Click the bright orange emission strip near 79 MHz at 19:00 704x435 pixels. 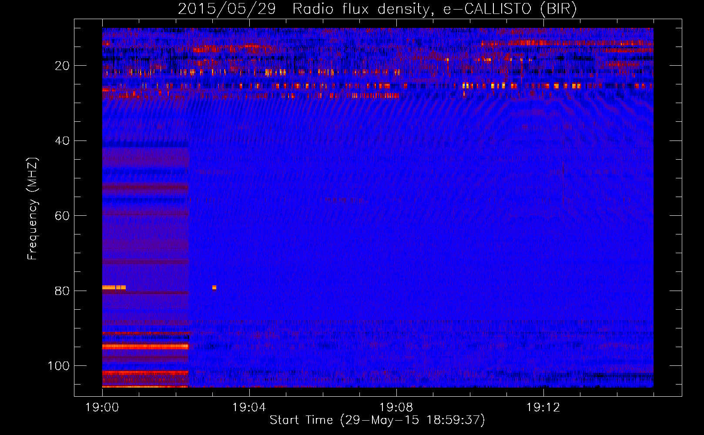[114, 288]
